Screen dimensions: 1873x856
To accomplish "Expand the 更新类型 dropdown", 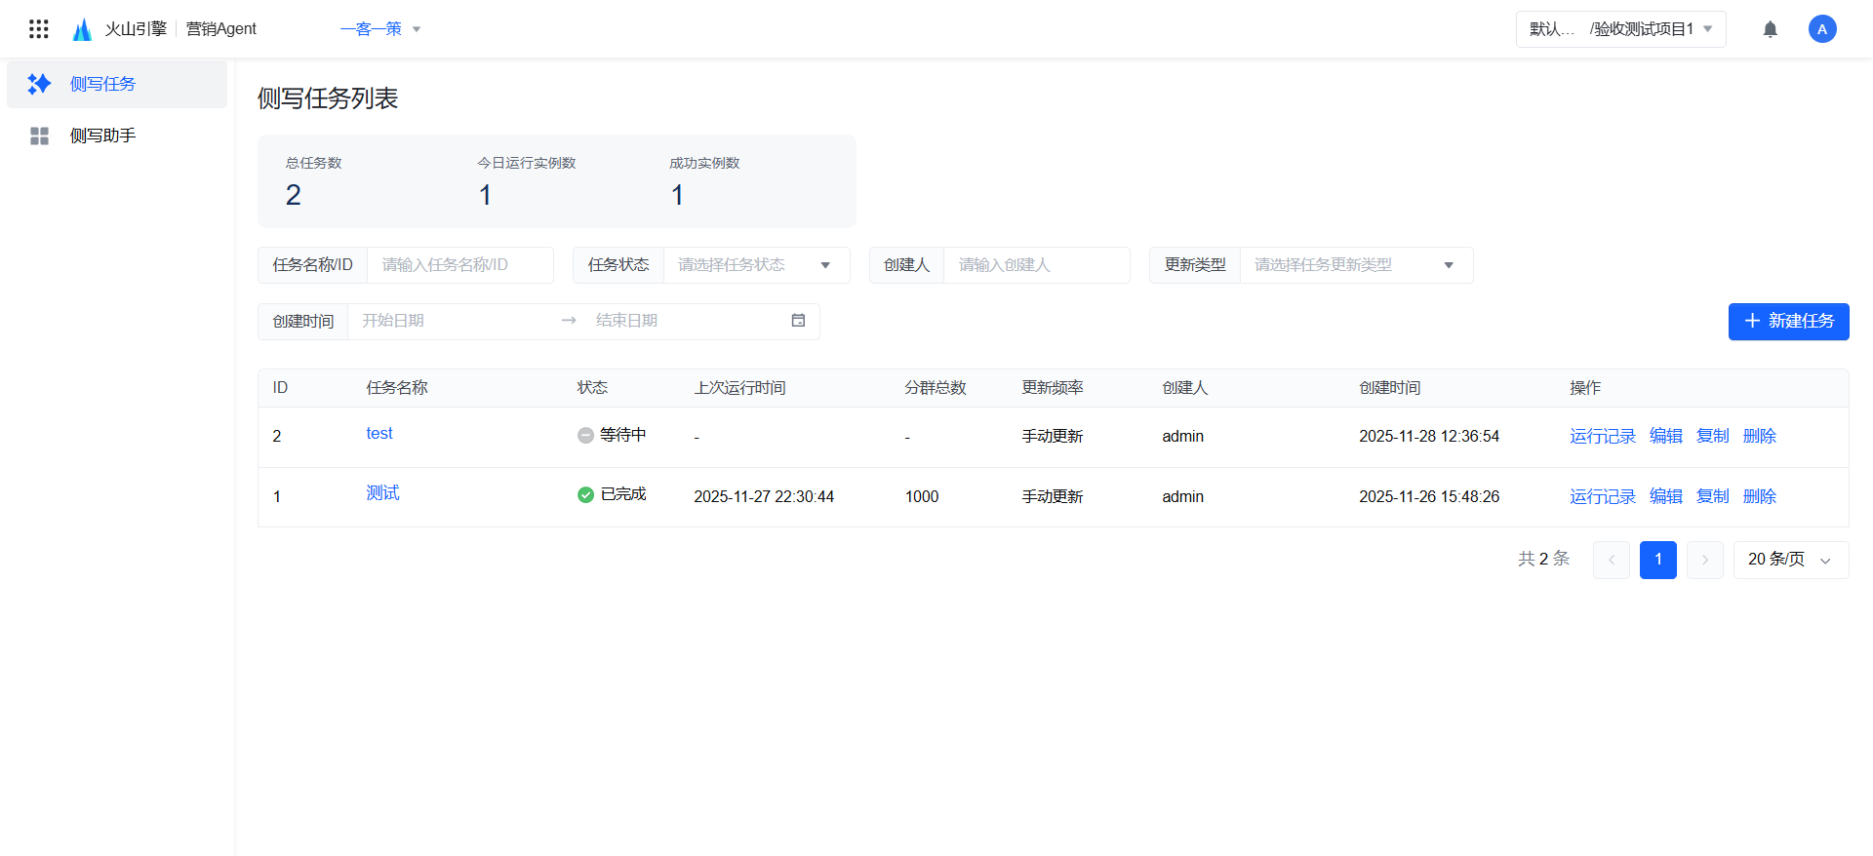I will 1354,265.
